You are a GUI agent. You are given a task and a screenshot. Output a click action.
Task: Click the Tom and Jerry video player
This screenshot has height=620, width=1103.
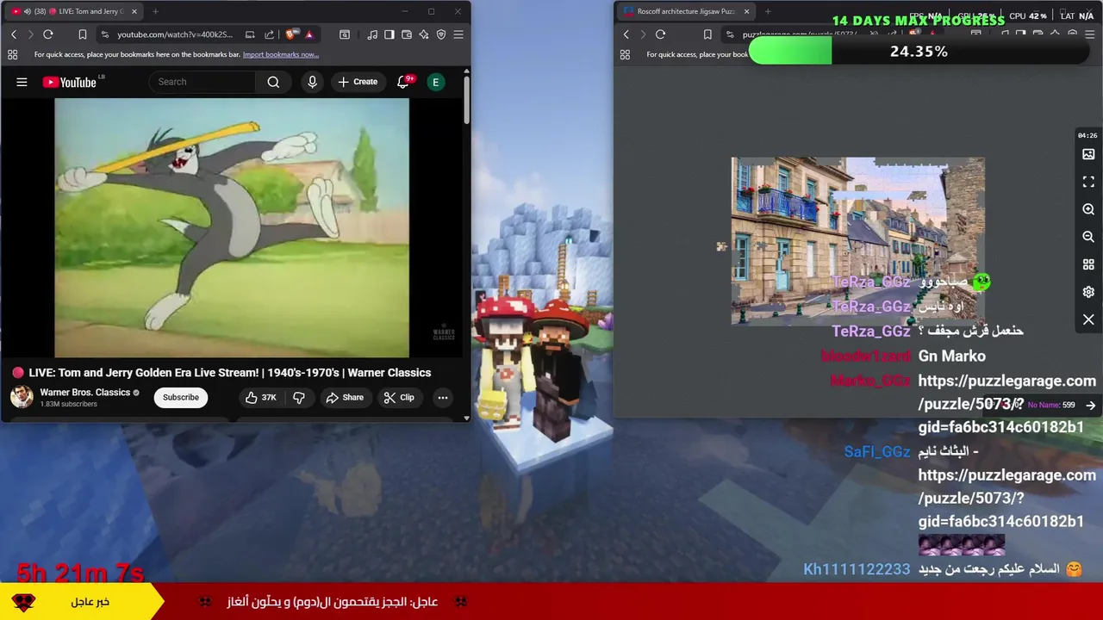click(x=232, y=227)
